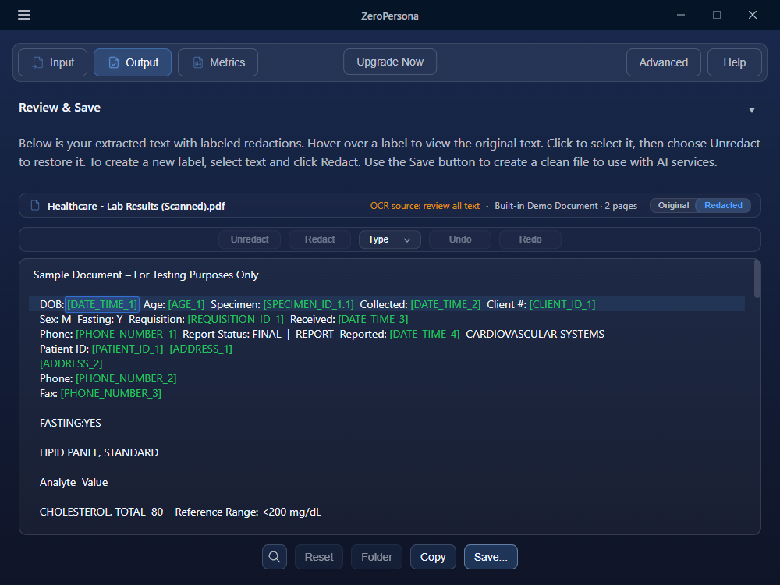The width and height of the screenshot is (780, 585).
Task: Click the Reset button
Action: click(319, 557)
